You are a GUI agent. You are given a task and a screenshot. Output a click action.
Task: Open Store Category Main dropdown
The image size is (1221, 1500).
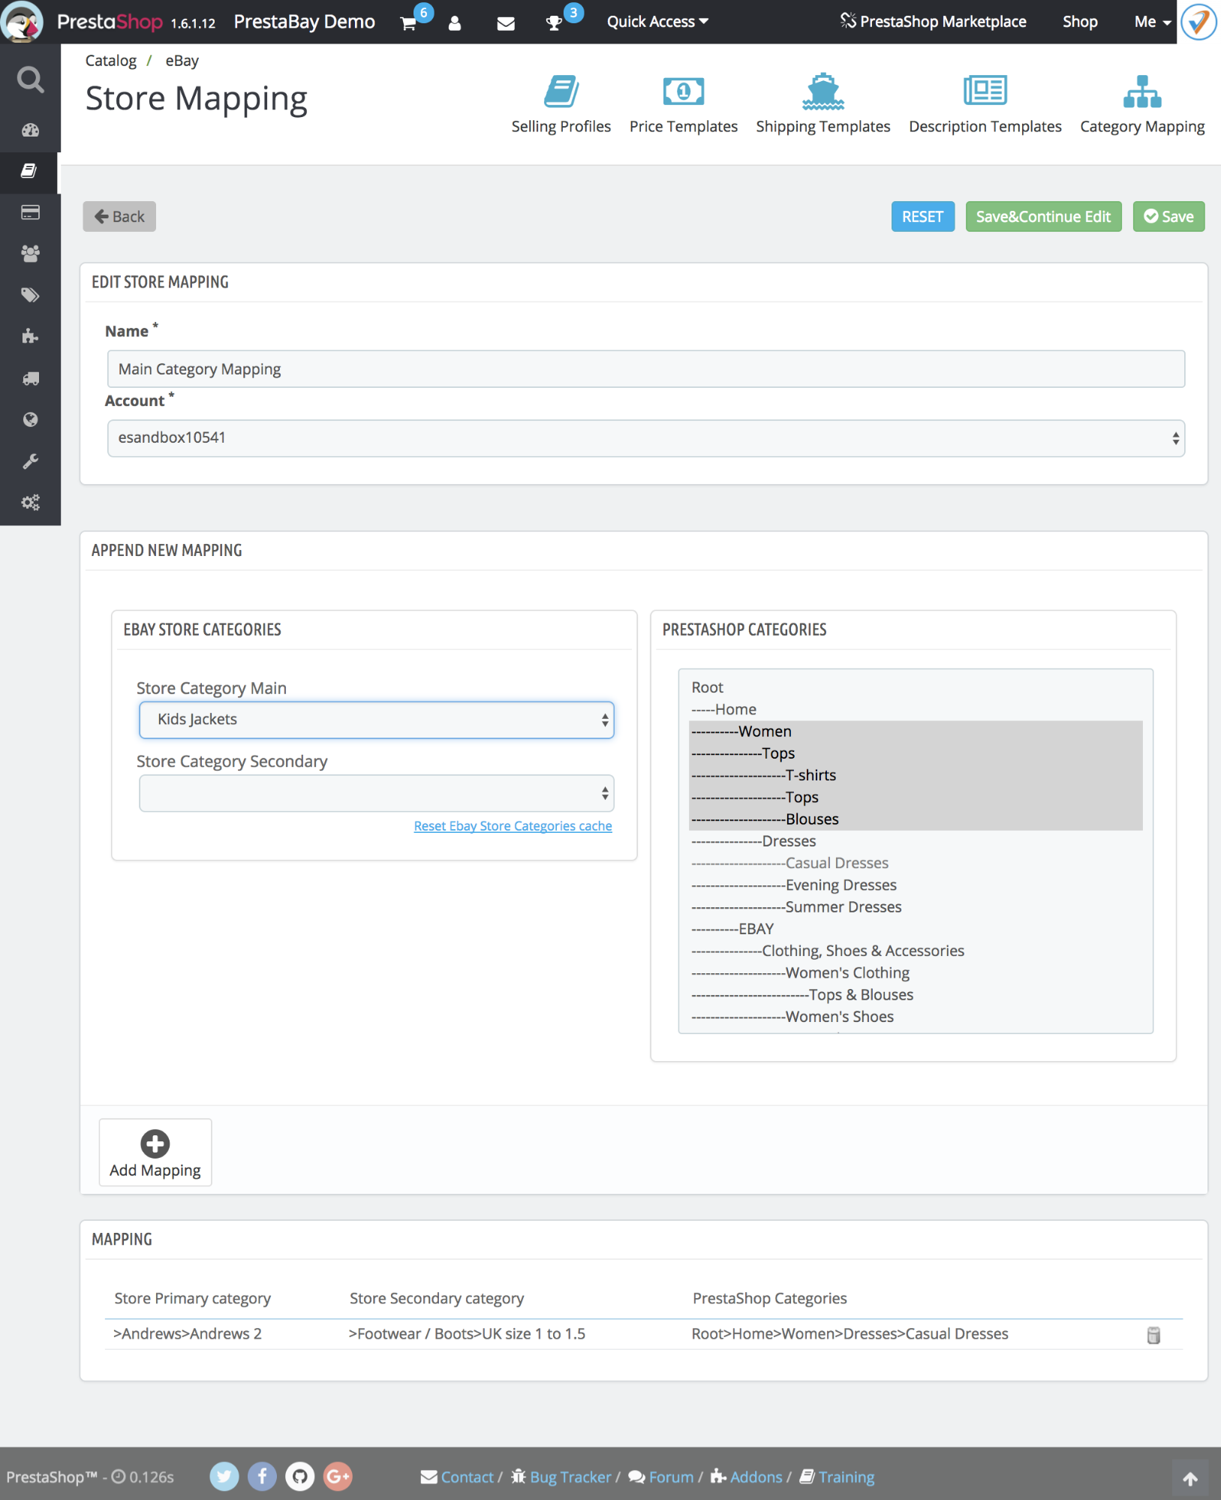coord(376,720)
